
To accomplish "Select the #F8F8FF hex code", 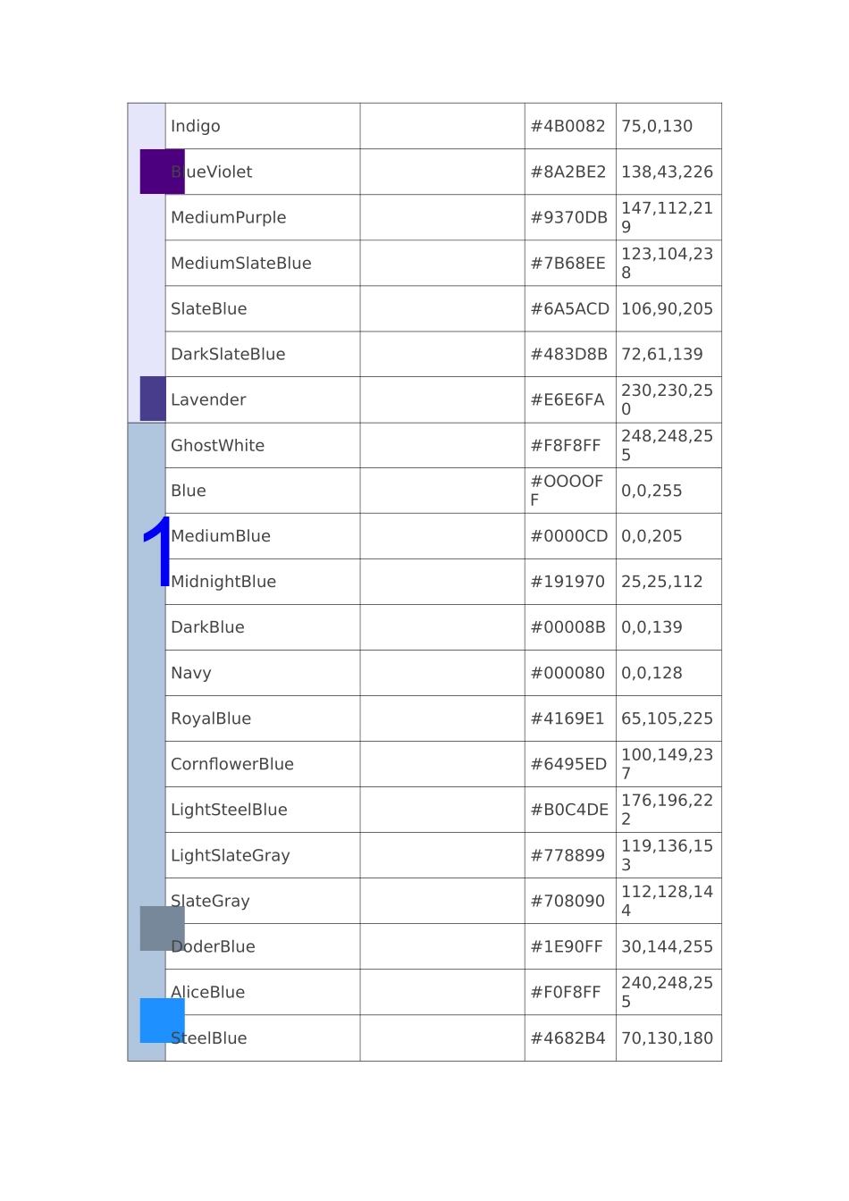I will point(566,445).
